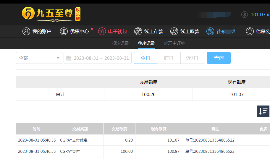Open the 线上存款 menu text
This screenshot has width=270, height=159.
point(153,31)
